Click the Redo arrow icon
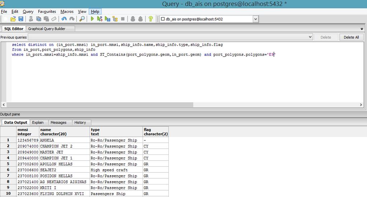 click(72, 19)
